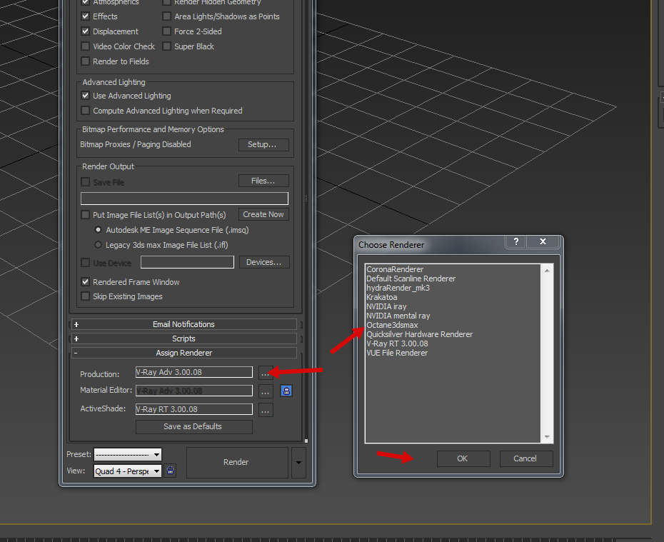Select Krakatoa in the renderer list
This screenshot has width=664, height=542.
click(381, 297)
